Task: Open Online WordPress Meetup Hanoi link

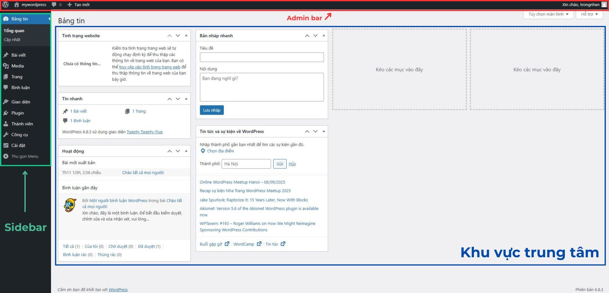Action: [242, 182]
